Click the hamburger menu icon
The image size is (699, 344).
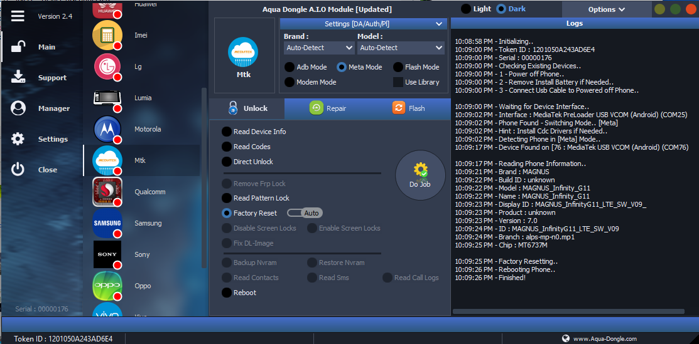(x=18, y=16)
